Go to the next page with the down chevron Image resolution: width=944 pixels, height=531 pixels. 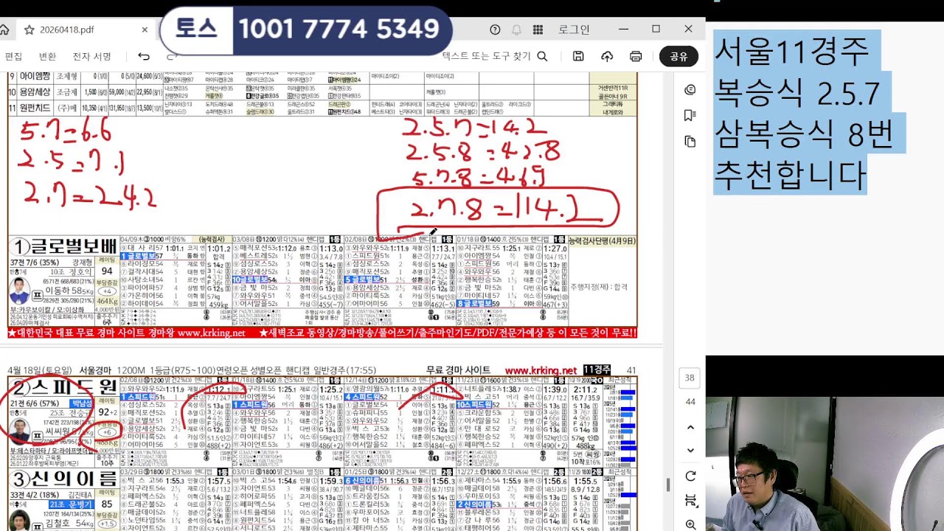coord(690,450)
